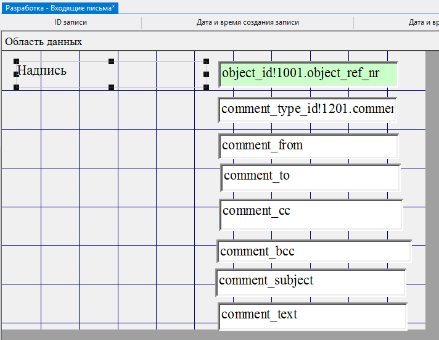Viewport: 439px width, 340px height.
Task: Select the Надпись label control
Action: 62,74
